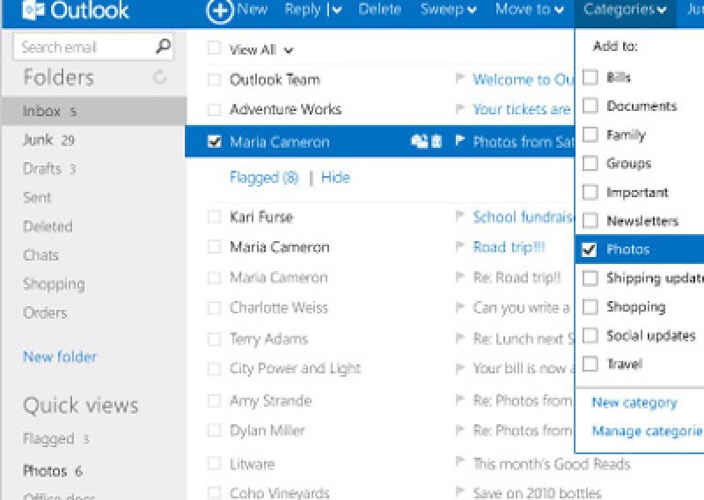Toggle flag on the City Power and Light message

[459, 368]
